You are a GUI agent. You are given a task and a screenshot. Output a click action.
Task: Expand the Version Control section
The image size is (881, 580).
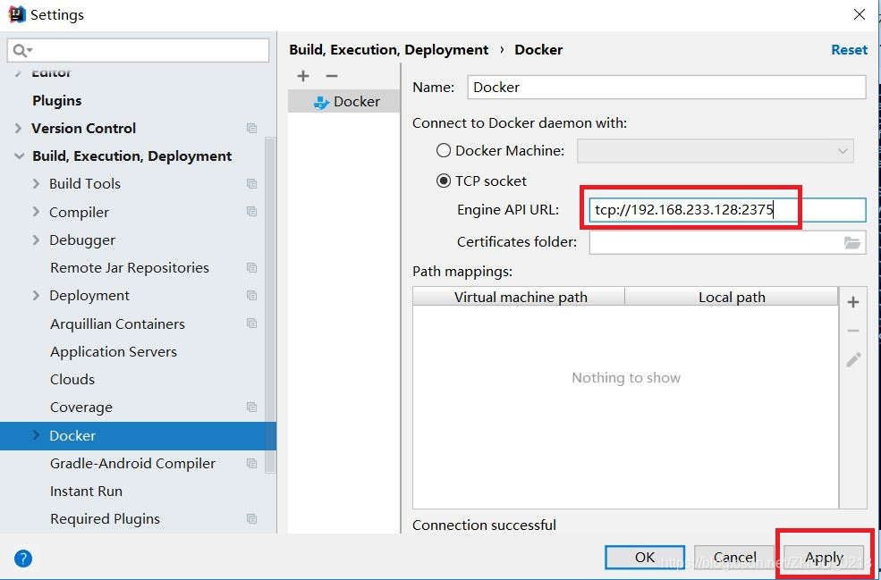tap(19, 128)
